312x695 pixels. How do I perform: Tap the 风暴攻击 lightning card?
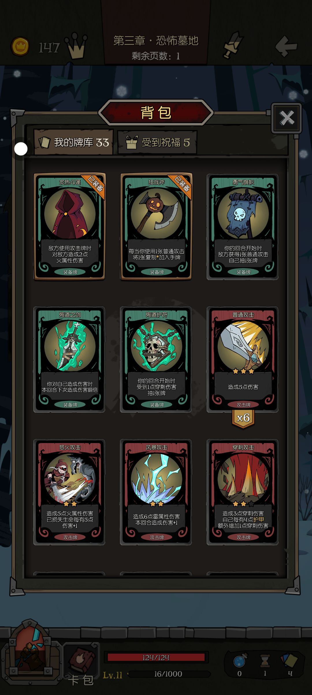(x=156, y=492)
